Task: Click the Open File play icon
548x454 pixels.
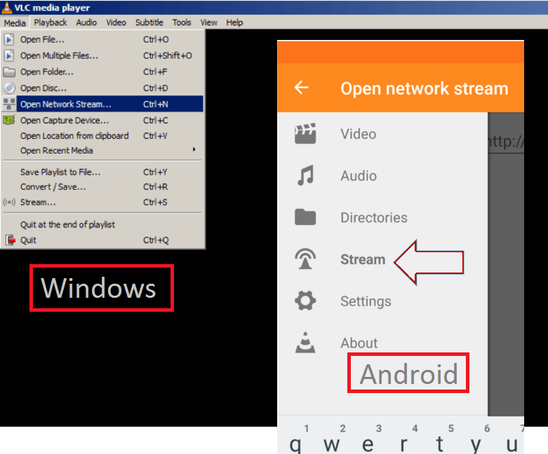Action: pyautogui.click(x=9, y=39)
